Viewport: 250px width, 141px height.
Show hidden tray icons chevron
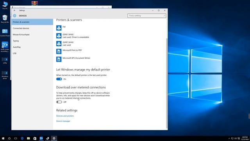tap(229, 138)
